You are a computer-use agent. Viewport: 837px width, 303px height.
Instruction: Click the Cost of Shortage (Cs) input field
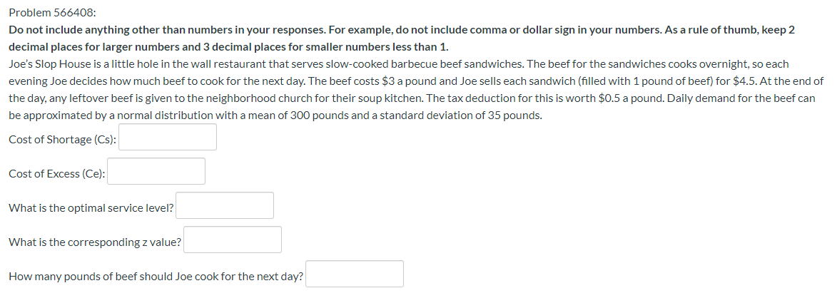coord(168,137)
